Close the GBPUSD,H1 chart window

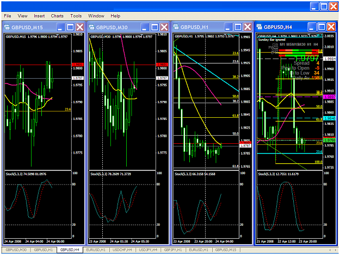(x=248, y=27)
